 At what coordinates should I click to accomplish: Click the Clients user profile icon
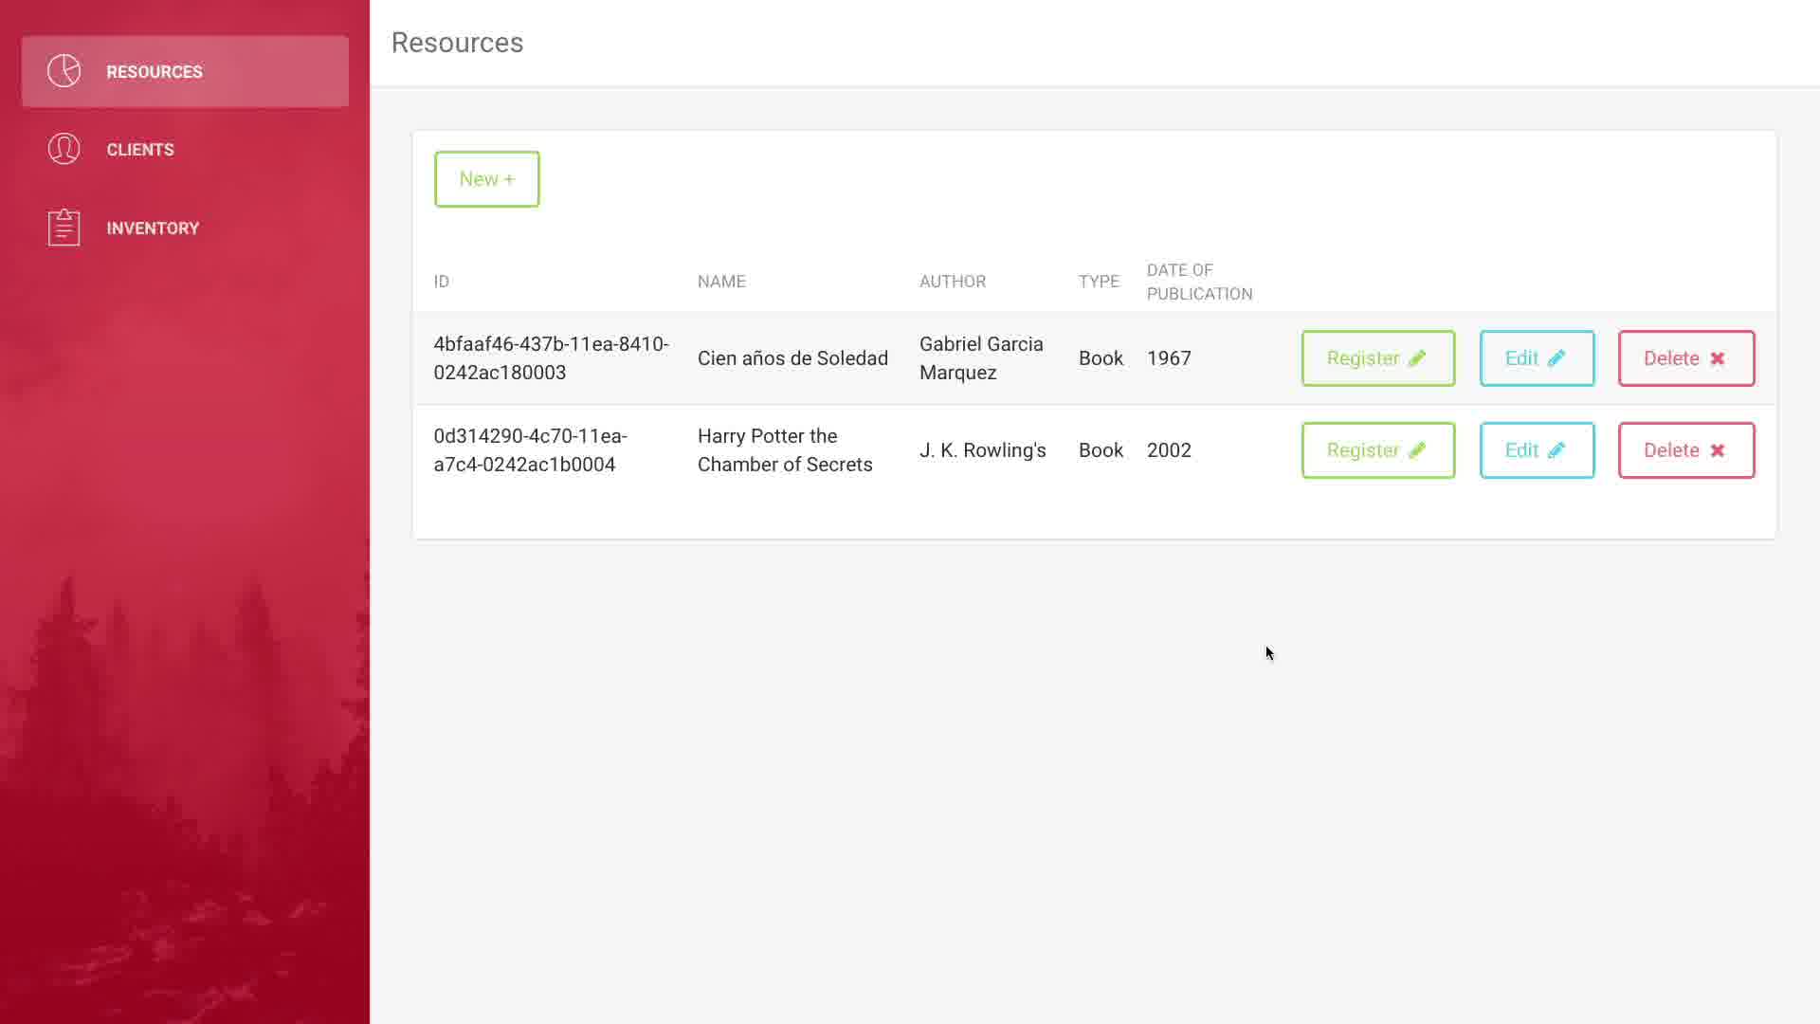[64, 149]
